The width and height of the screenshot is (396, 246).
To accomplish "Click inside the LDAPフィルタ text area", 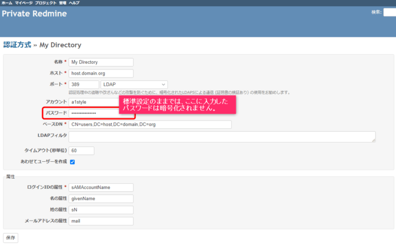I will point(222,137).
